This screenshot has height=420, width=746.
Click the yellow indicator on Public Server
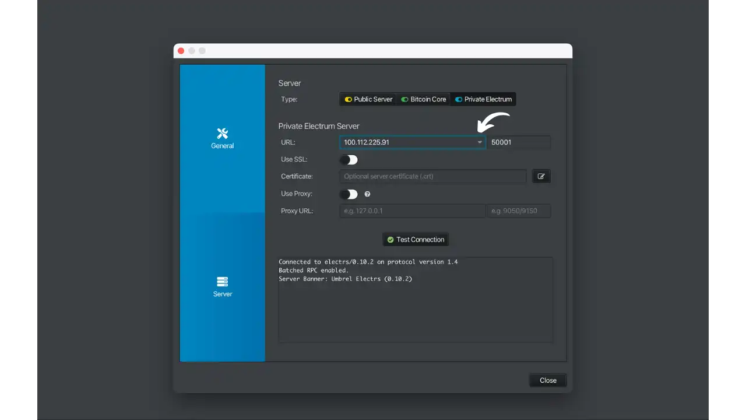(349, 99)
